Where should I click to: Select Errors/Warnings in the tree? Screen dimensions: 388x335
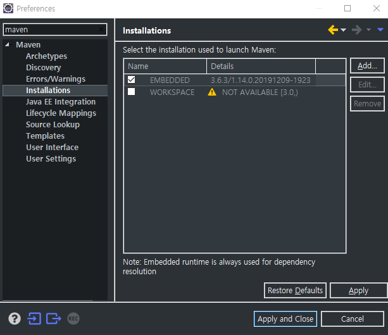coord(56,79)
